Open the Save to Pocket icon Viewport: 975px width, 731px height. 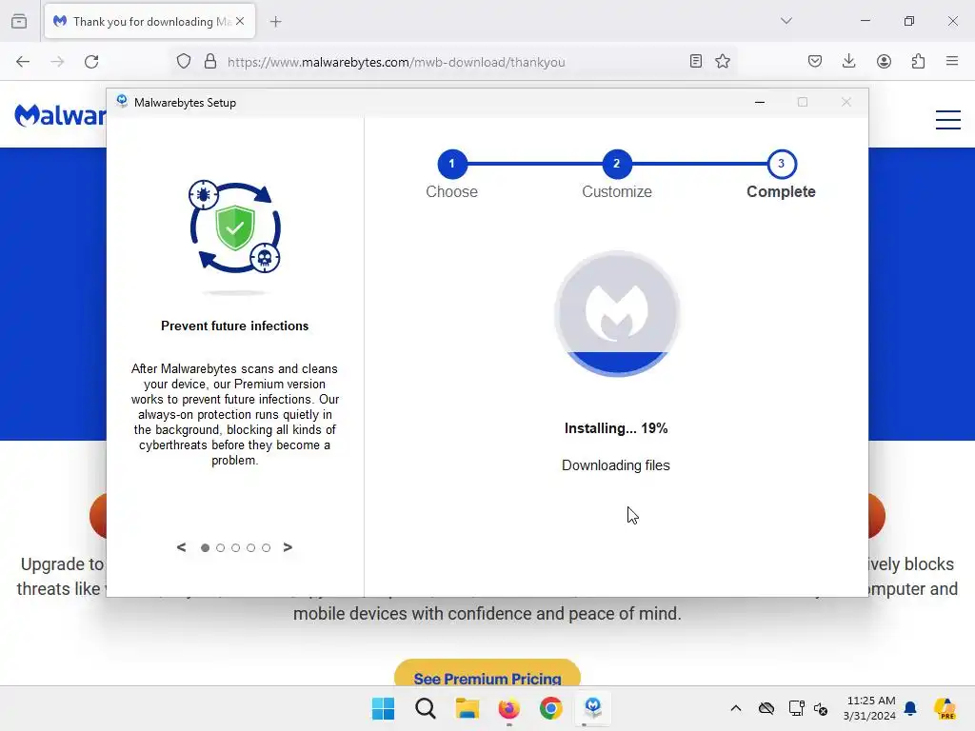pos(815,61)
